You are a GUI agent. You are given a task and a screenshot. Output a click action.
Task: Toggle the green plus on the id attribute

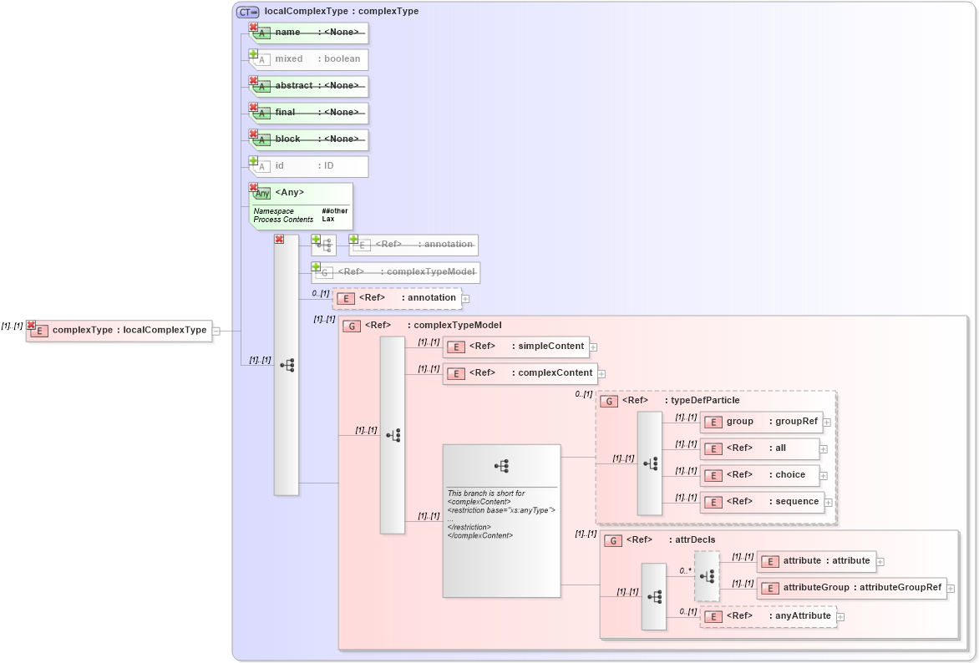(251, 160)
